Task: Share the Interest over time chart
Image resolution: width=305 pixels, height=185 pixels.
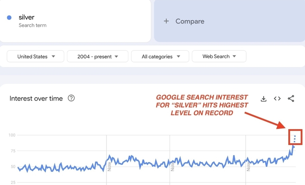Action: click(291, 99)
